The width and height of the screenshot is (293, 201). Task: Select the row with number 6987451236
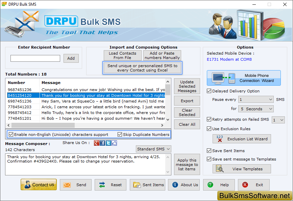[86, 101]
